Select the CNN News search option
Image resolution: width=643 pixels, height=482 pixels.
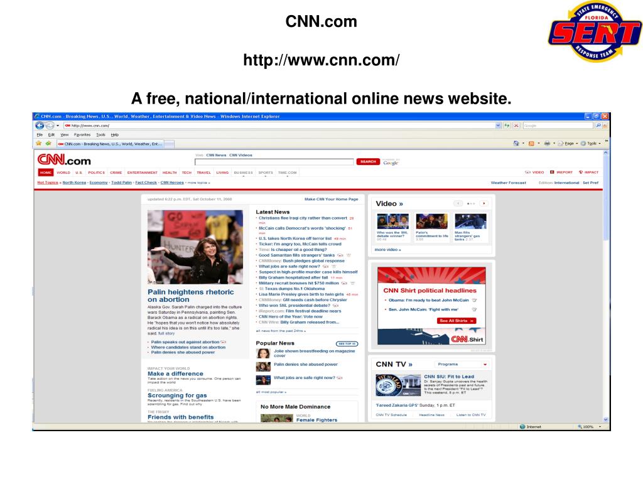pos(216,155)
